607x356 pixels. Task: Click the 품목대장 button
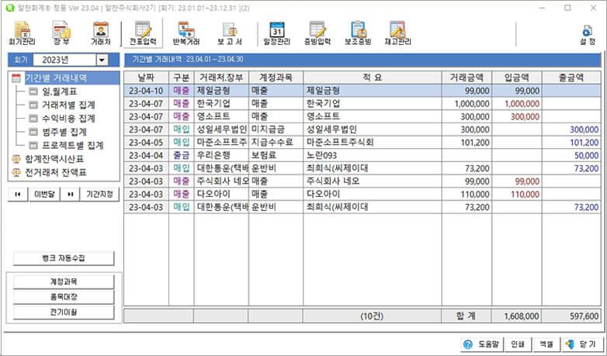64,297
